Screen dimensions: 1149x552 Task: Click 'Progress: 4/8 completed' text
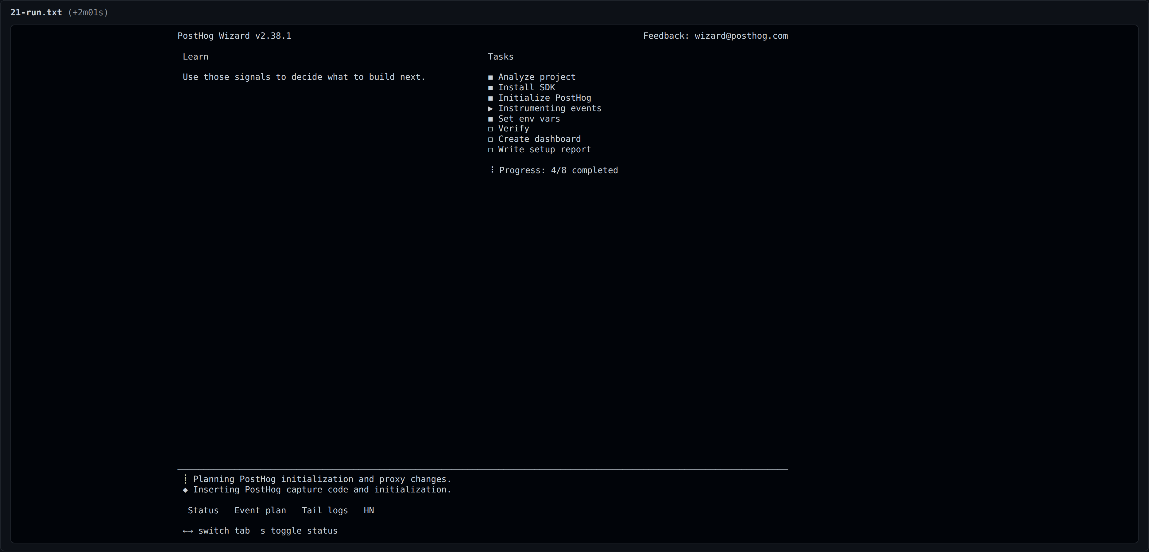tap(559, 170)
